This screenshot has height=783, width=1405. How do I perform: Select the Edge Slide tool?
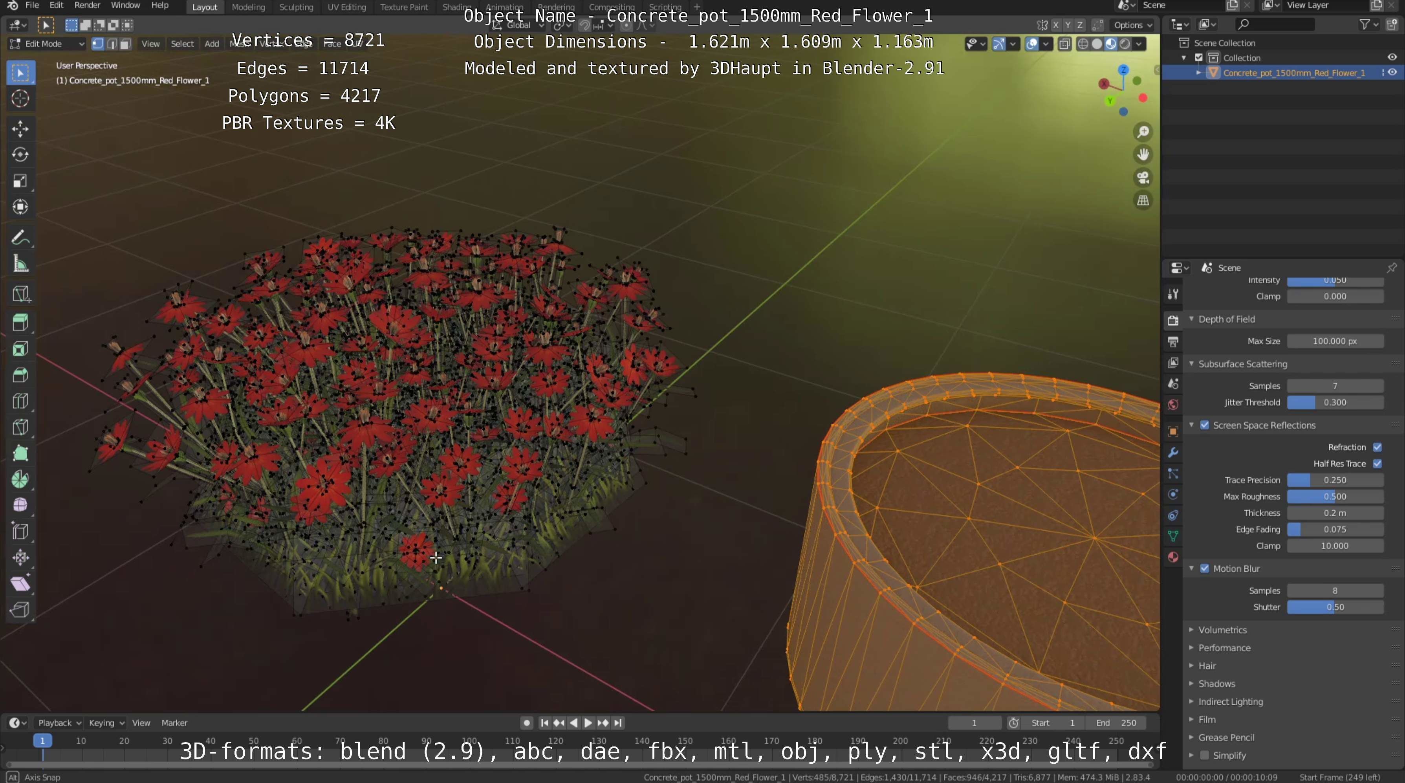coord(21,532)
